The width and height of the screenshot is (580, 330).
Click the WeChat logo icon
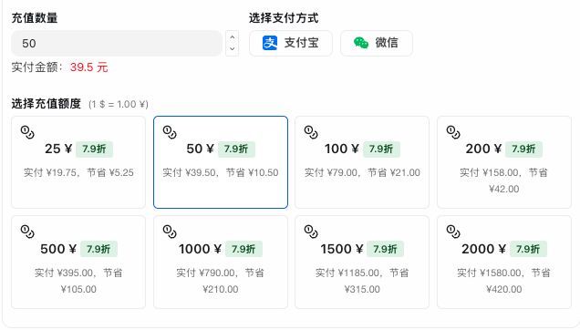coord(361,43)
